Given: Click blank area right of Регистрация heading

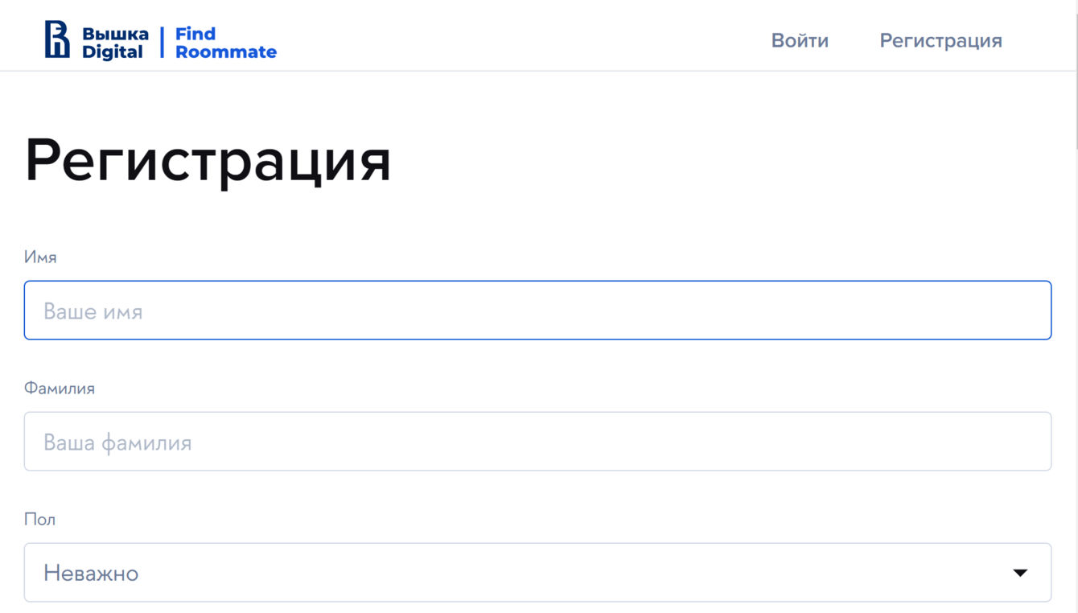Looking at the screenshot, I should (724, 160).
